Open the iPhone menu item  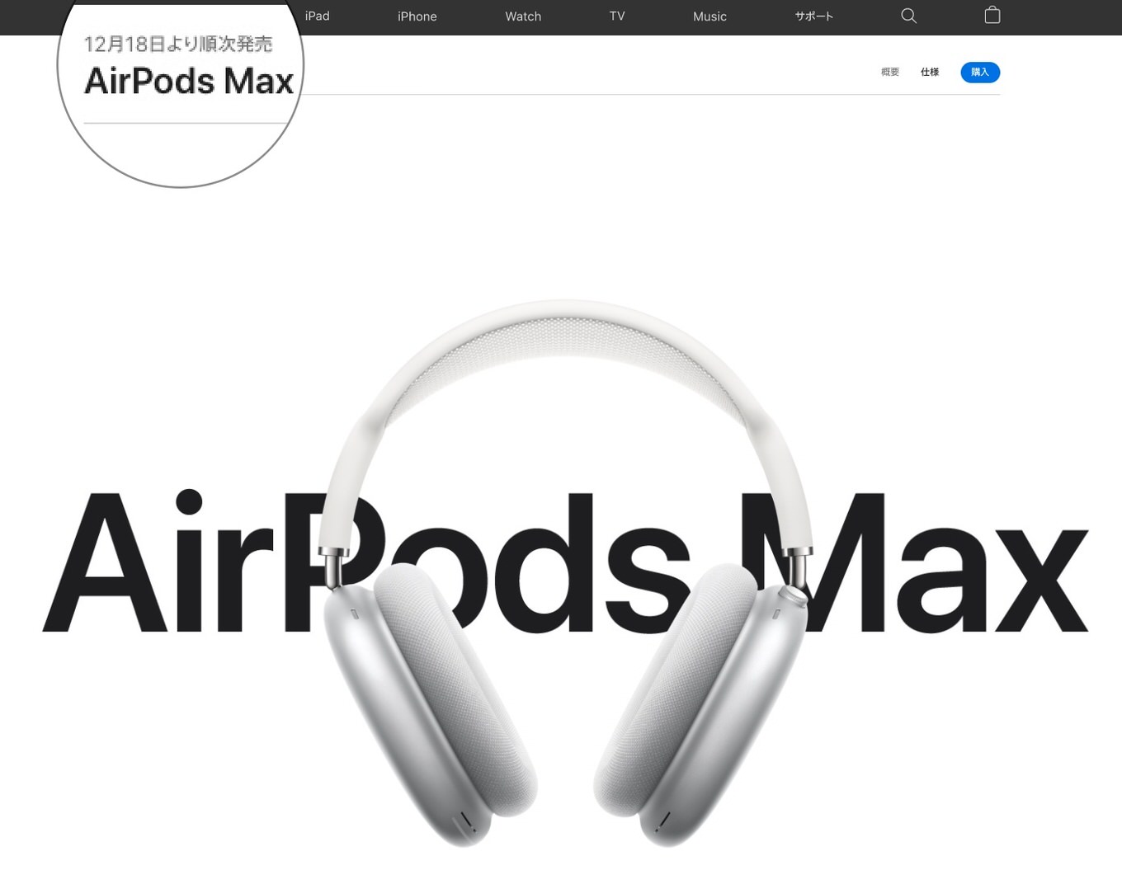pyautogui.click(x=417, y=16)
